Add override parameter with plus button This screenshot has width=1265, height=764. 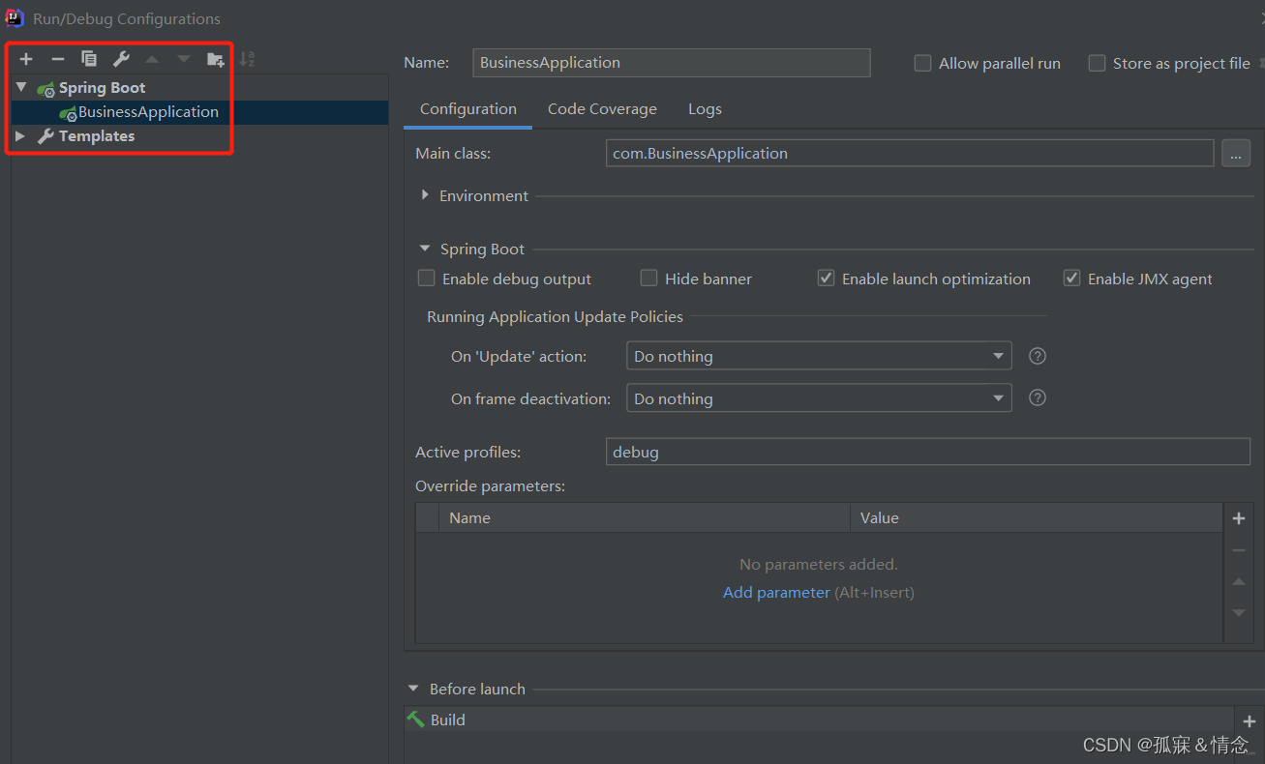point(1239,518)
